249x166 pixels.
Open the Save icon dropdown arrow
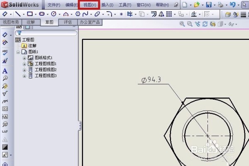[x=215, y=5]
